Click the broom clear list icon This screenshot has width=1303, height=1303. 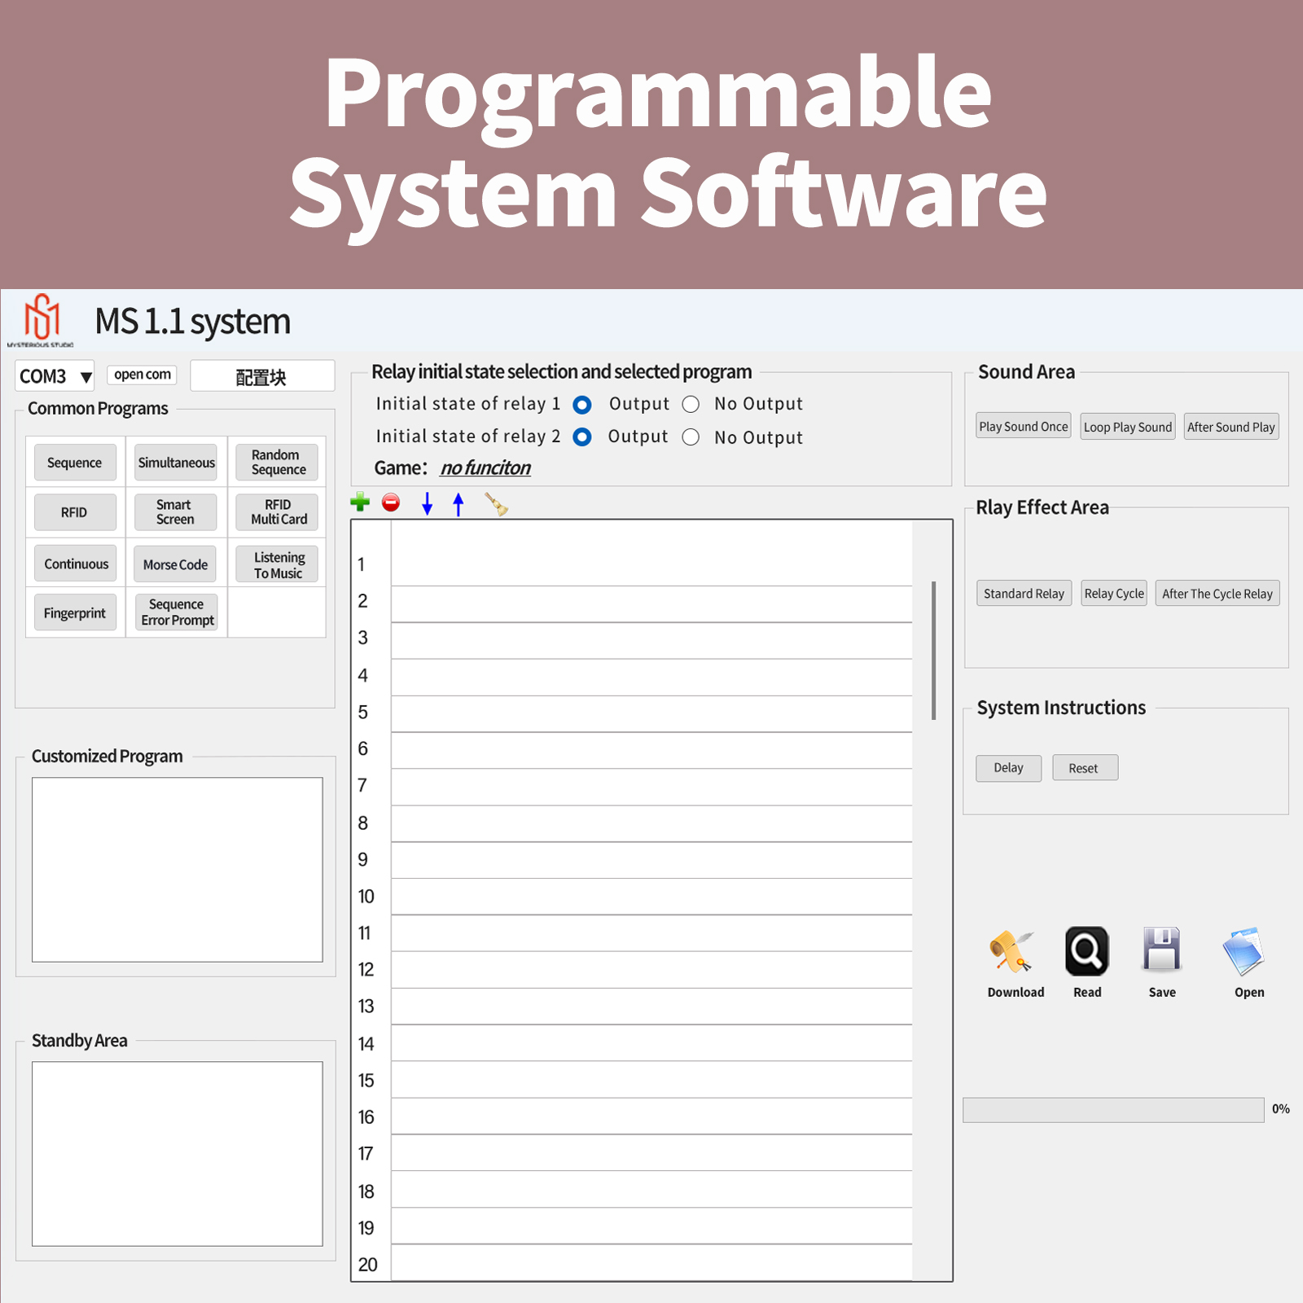(496, 504)
